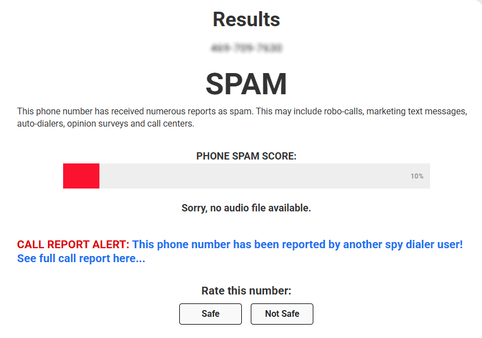Click the PHONE SPAM SCORE heading
The height and width of the screenshot is (338, 482).
246,156
